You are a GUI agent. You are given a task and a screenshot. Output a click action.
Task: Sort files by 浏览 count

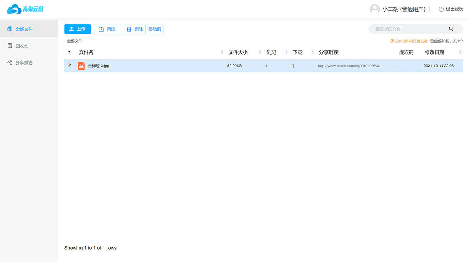tap(272, 52)
